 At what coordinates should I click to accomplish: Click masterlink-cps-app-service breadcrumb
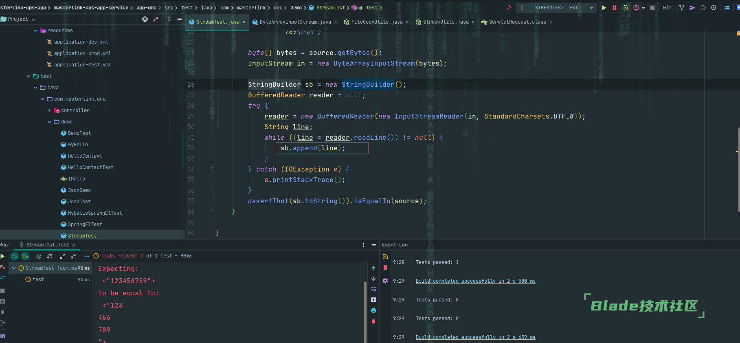(91, 8)
